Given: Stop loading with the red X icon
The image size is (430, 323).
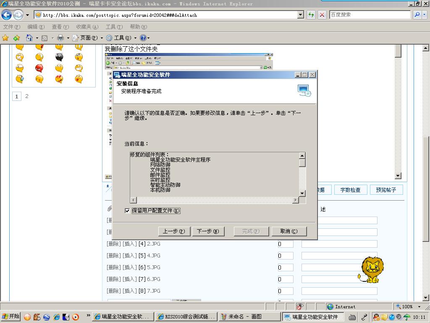Looking at the screenshot, I should (x=322, y=15).
